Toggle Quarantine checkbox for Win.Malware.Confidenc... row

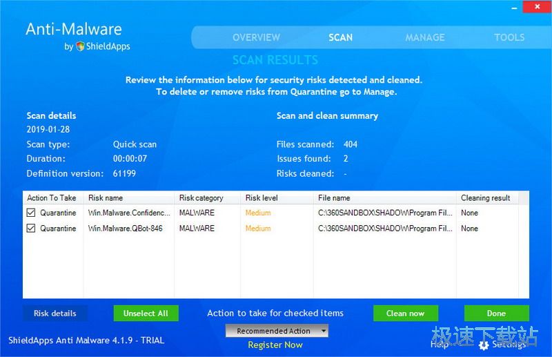coord(31,213)
